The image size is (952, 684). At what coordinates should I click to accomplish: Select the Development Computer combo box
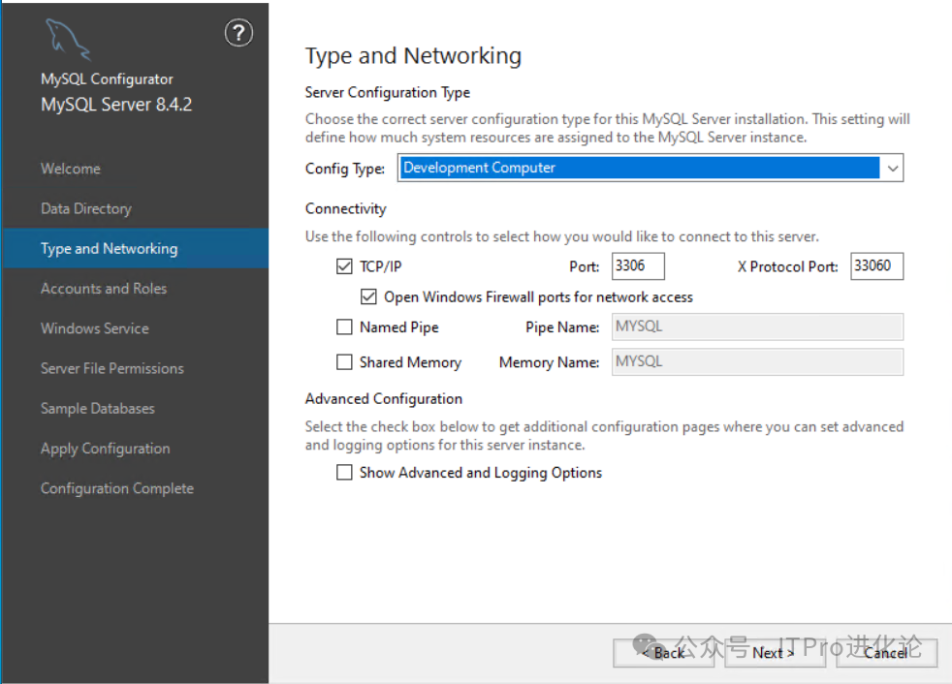click(639, 169)
